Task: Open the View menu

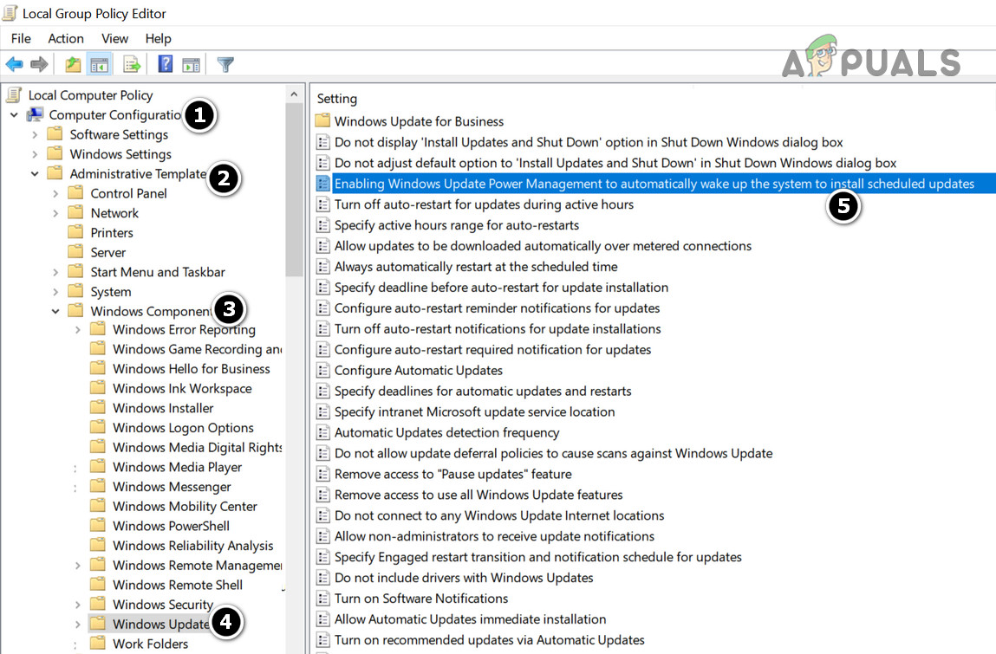Action: [x=114, y=38]
